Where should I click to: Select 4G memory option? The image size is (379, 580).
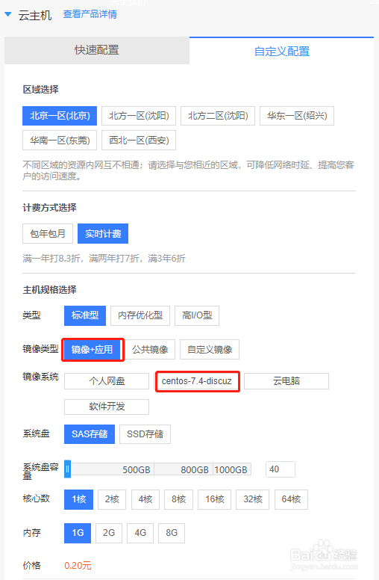click(140, 533)
